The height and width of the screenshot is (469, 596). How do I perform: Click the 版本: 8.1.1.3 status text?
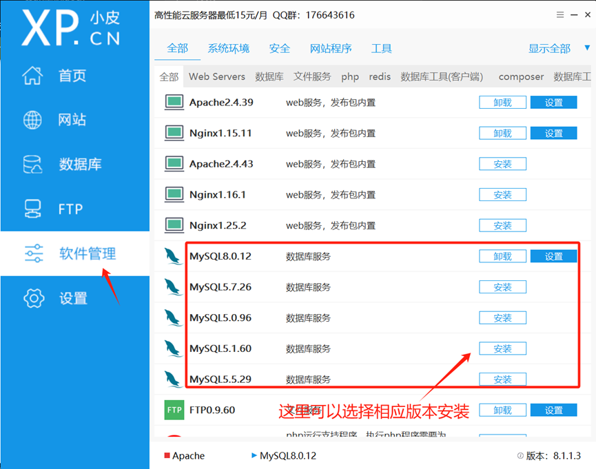click(553, 456)
